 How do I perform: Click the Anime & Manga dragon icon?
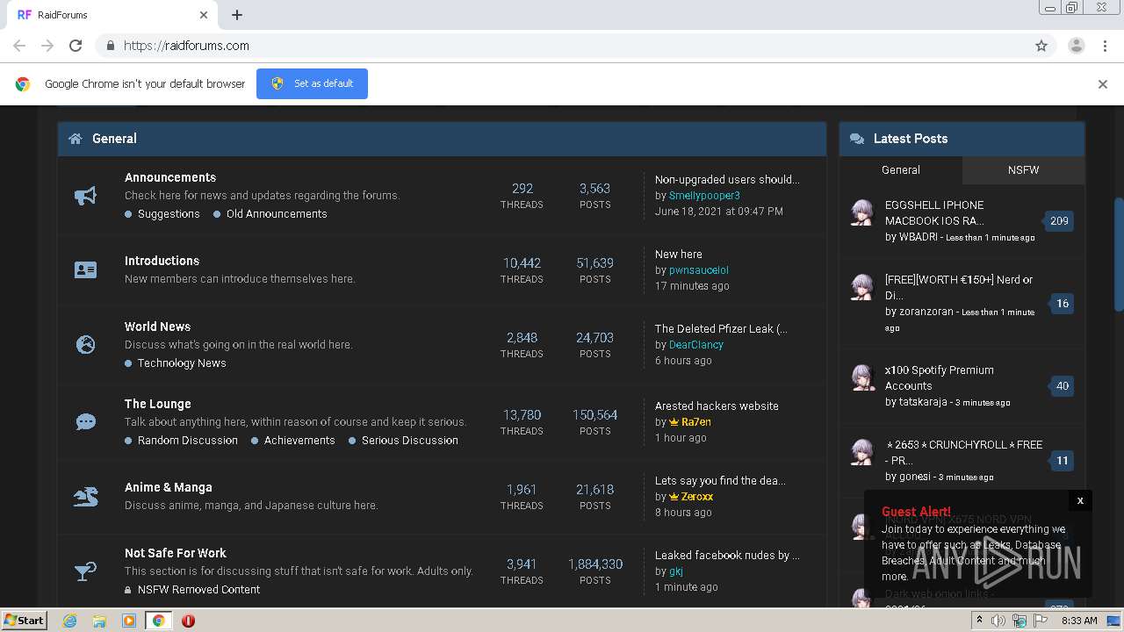pos(85,497)
